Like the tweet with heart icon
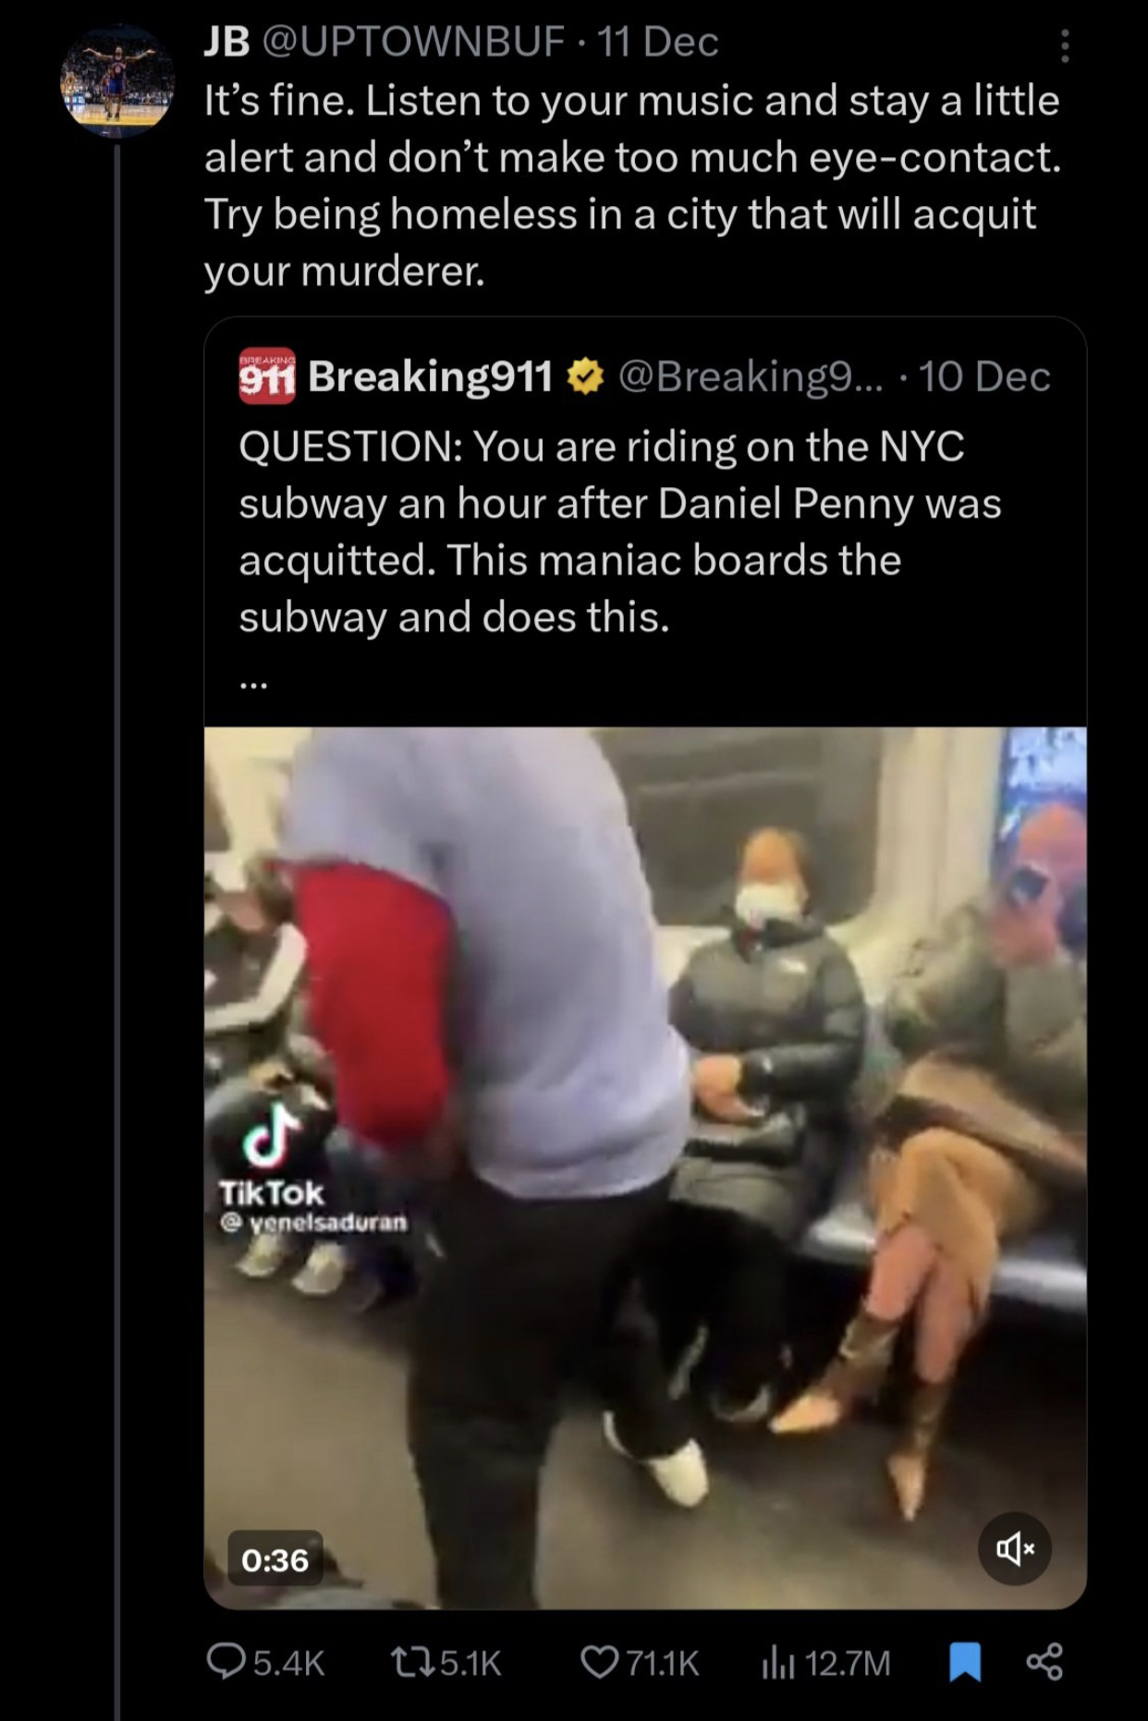This screenshot has height=1721, width=1148. 599,1663
